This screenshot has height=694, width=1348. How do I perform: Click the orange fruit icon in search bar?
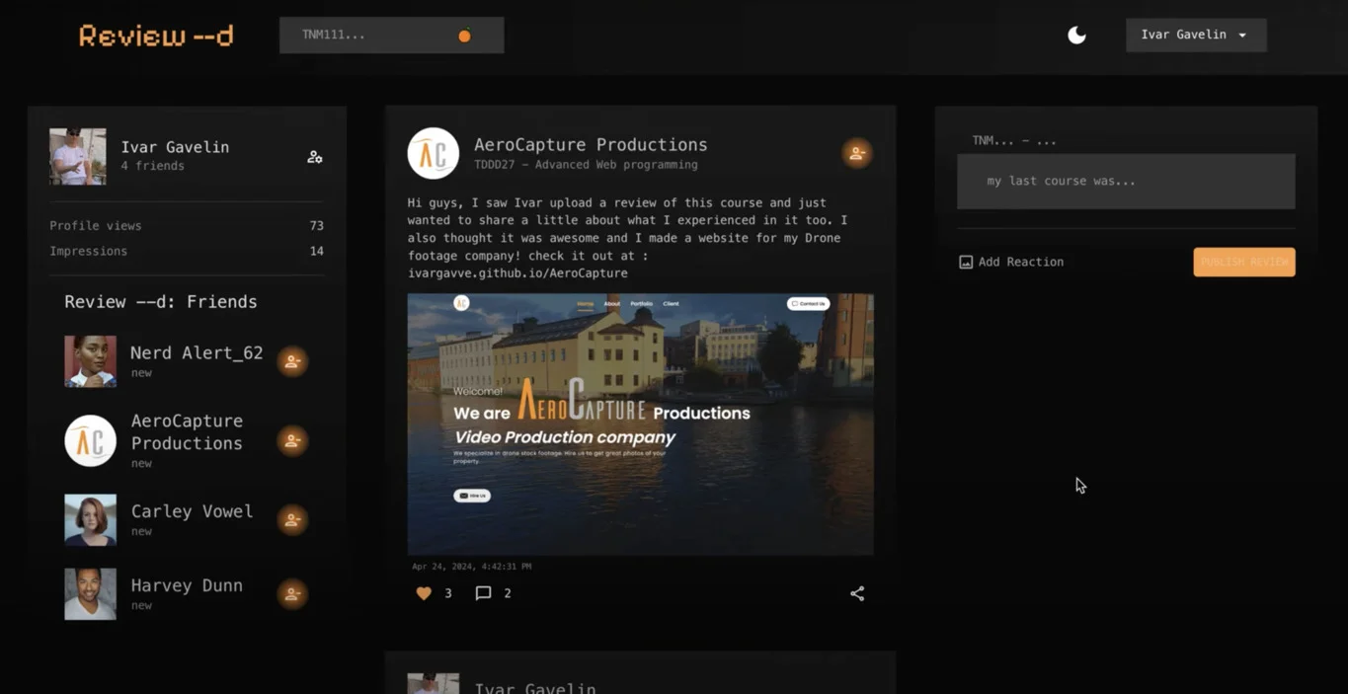pyautogui.click(x=464, y=35)
